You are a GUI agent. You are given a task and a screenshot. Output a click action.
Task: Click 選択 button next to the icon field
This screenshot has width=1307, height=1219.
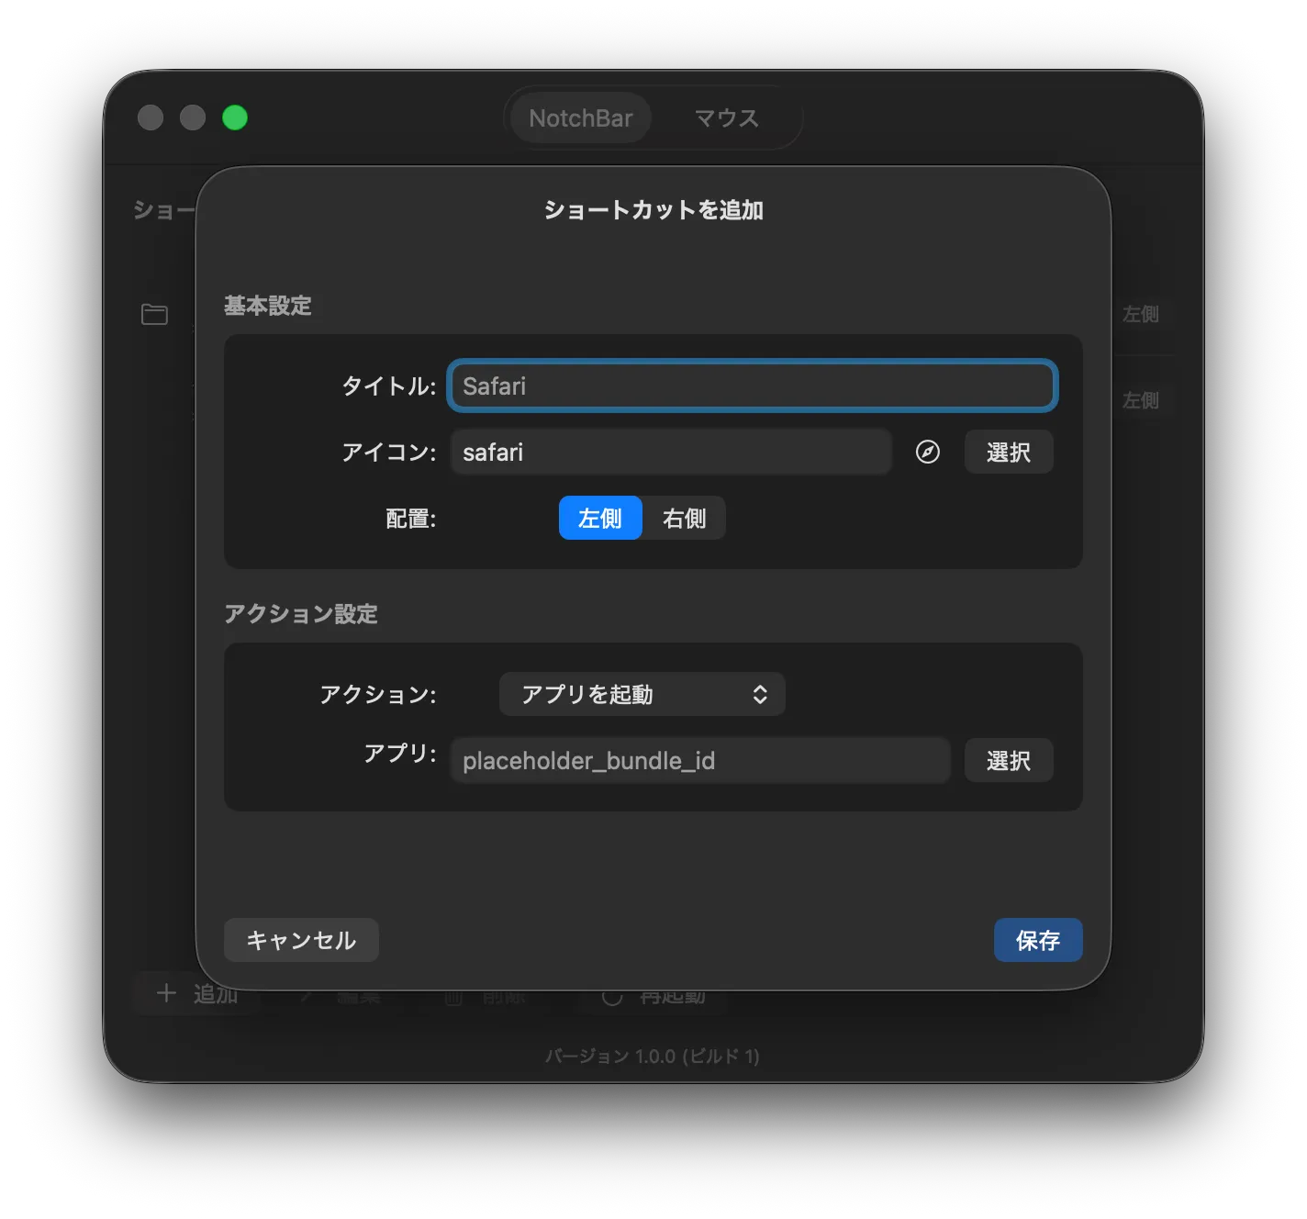(1008, 453)
